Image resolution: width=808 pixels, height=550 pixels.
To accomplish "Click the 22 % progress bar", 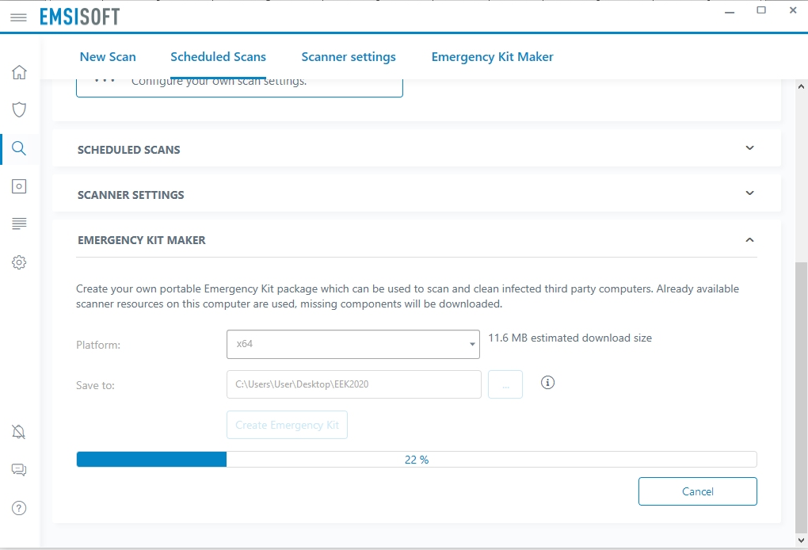I will [417, 460].
